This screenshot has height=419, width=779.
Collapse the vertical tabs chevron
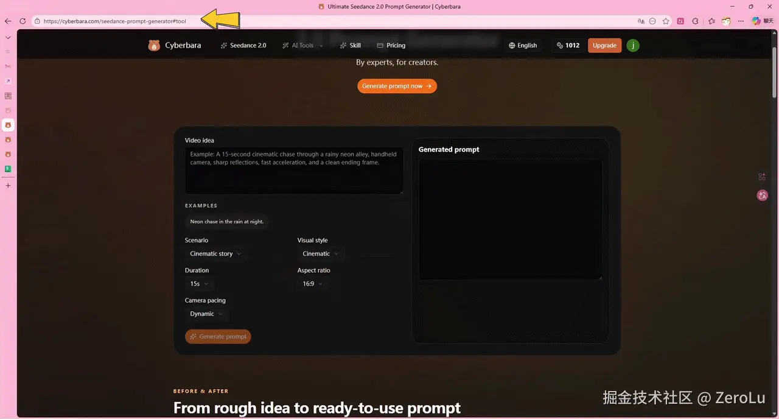click(8, 37)
